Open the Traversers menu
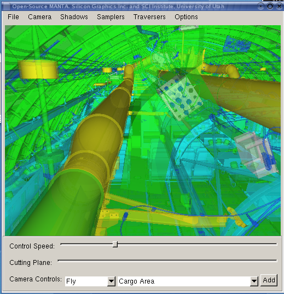The width and height of the screenshot is (284, 294). [149, 17]
